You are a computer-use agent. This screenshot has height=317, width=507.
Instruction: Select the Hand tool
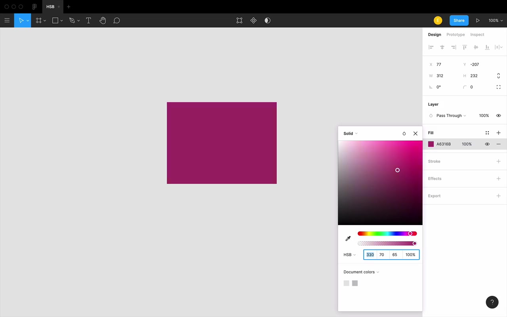tap(103, 21)
